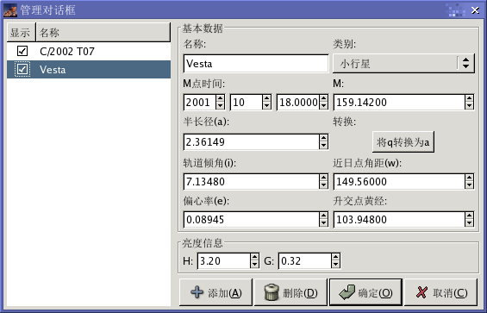The height and width of the screenshot is (313, 487).
Task: Toggle display checkbox for Vesta
Action: [22, 69]
